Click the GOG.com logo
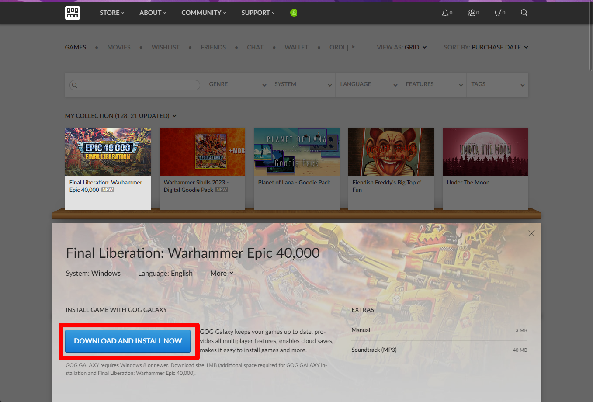 73,13
